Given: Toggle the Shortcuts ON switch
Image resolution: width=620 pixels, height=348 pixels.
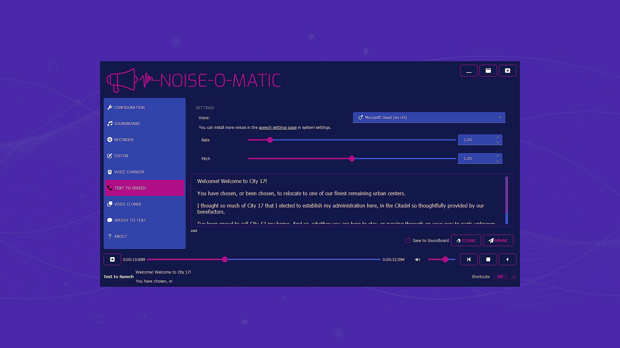Looking at the screenshot, I should click(500, 277).
